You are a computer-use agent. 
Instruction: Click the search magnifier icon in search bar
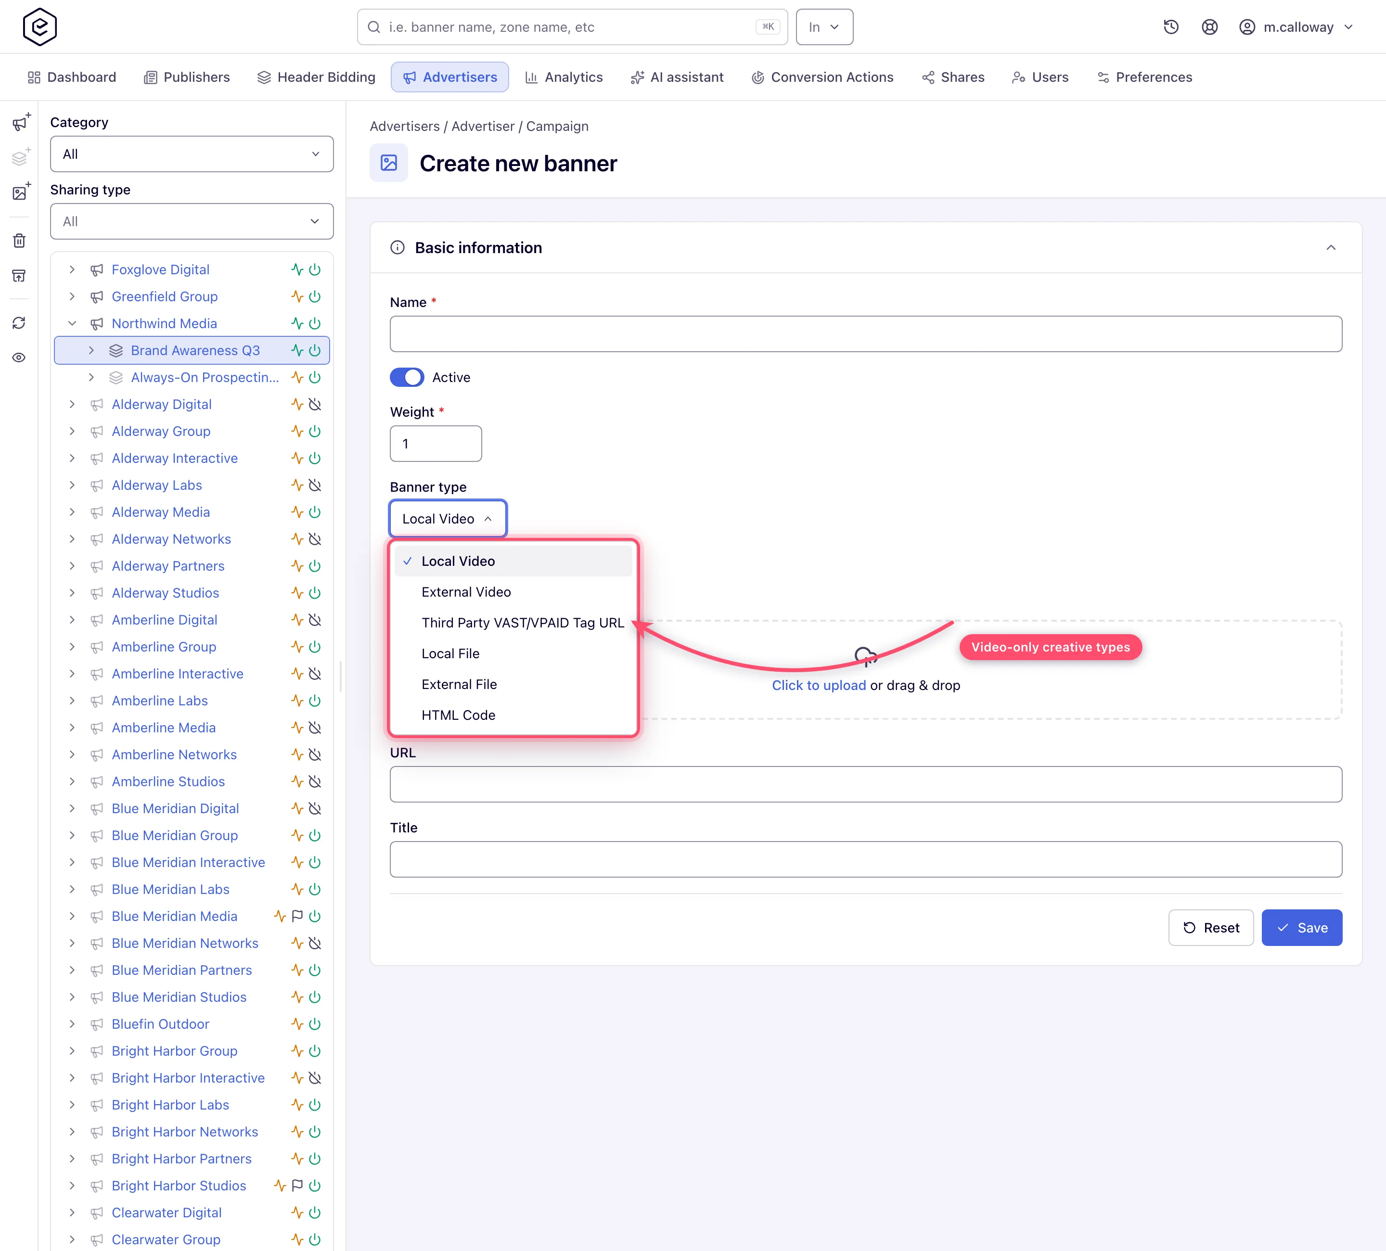[x=374, y=27]
